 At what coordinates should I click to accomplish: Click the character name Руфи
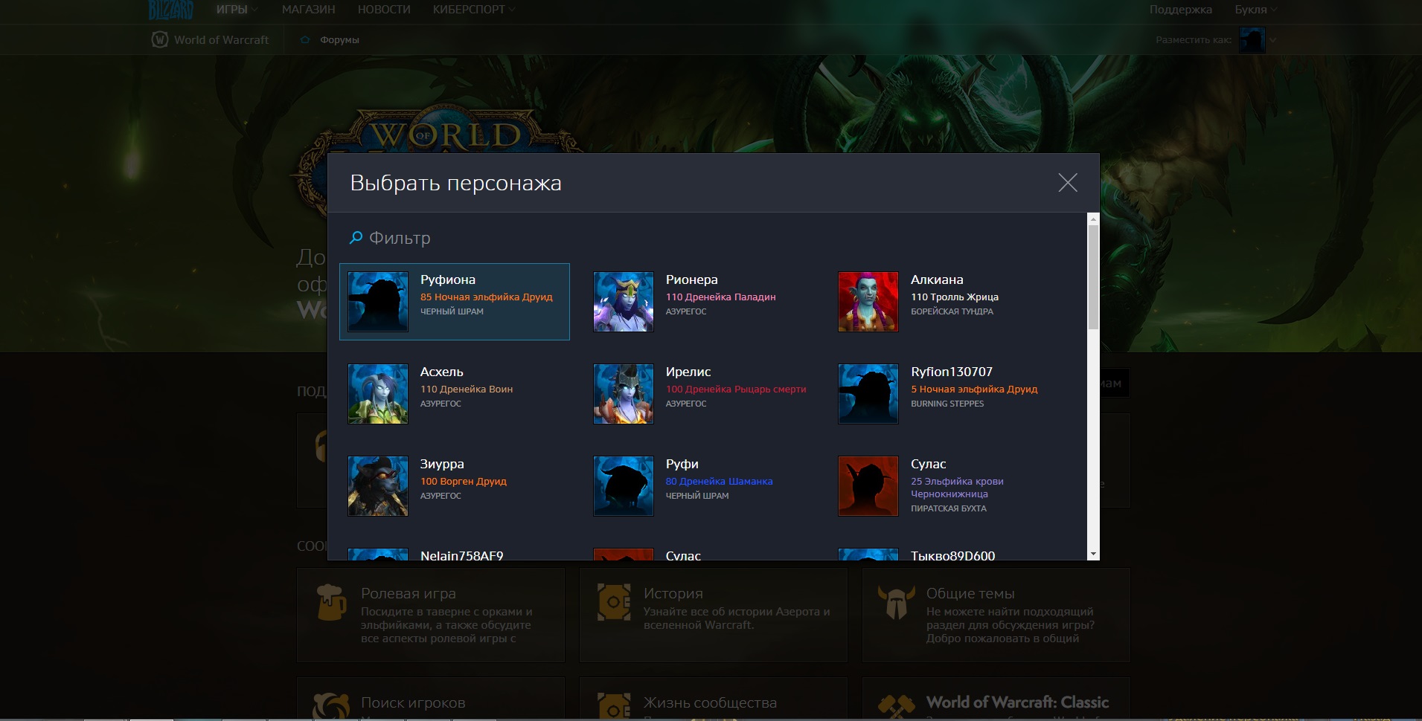point(682,464)
